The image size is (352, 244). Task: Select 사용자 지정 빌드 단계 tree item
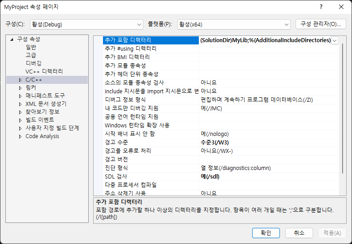pos(52,128)
